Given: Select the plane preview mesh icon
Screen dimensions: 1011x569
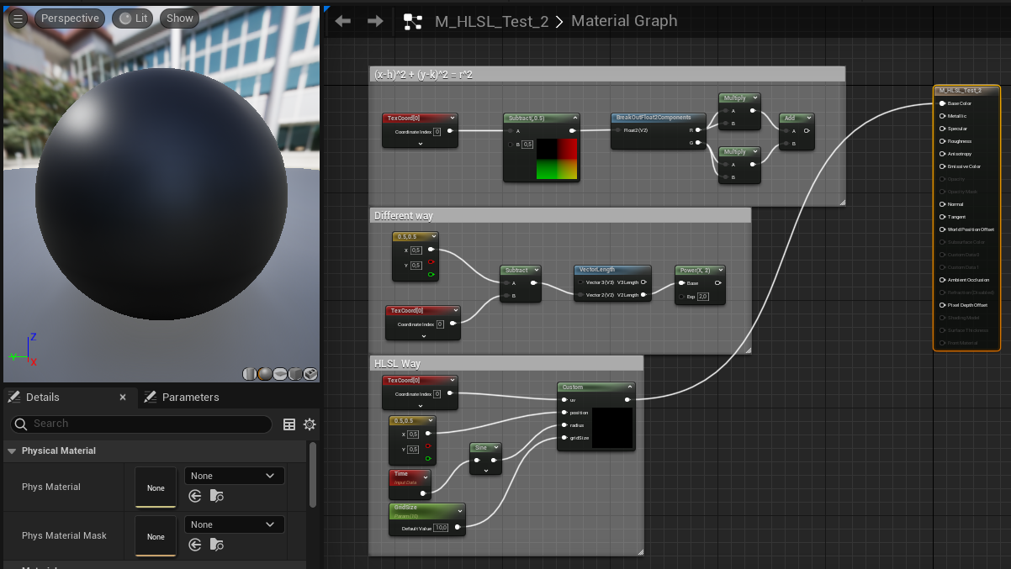Looking at the screenshot, I should tap(280, 374).
